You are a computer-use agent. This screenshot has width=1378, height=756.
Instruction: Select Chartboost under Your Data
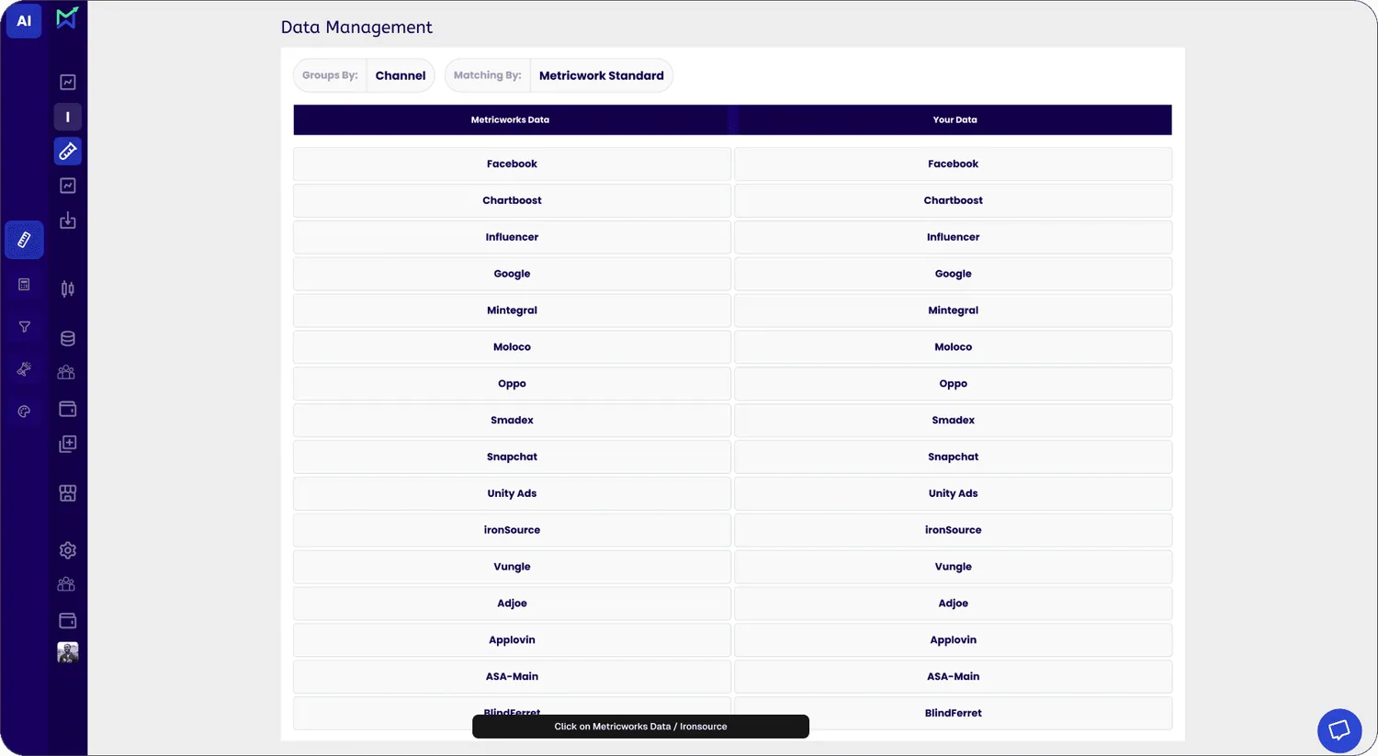pyautogui.click(x=953, y=200)
